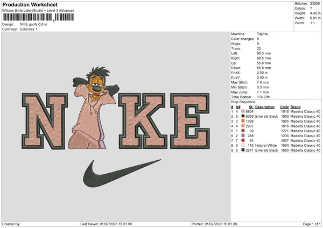Click the white swatch in the Natural White row
The image size is (323, 228).
point(243,145)
